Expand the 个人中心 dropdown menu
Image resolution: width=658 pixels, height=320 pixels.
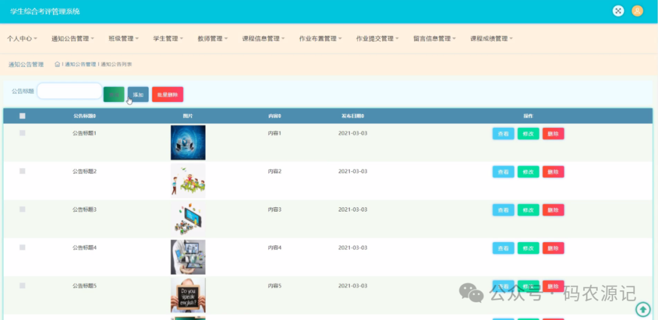pos(22,38)
